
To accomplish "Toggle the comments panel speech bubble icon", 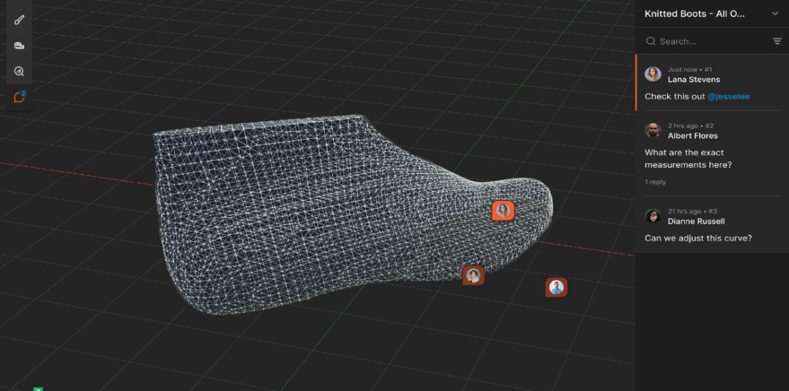I will (19, 97).
